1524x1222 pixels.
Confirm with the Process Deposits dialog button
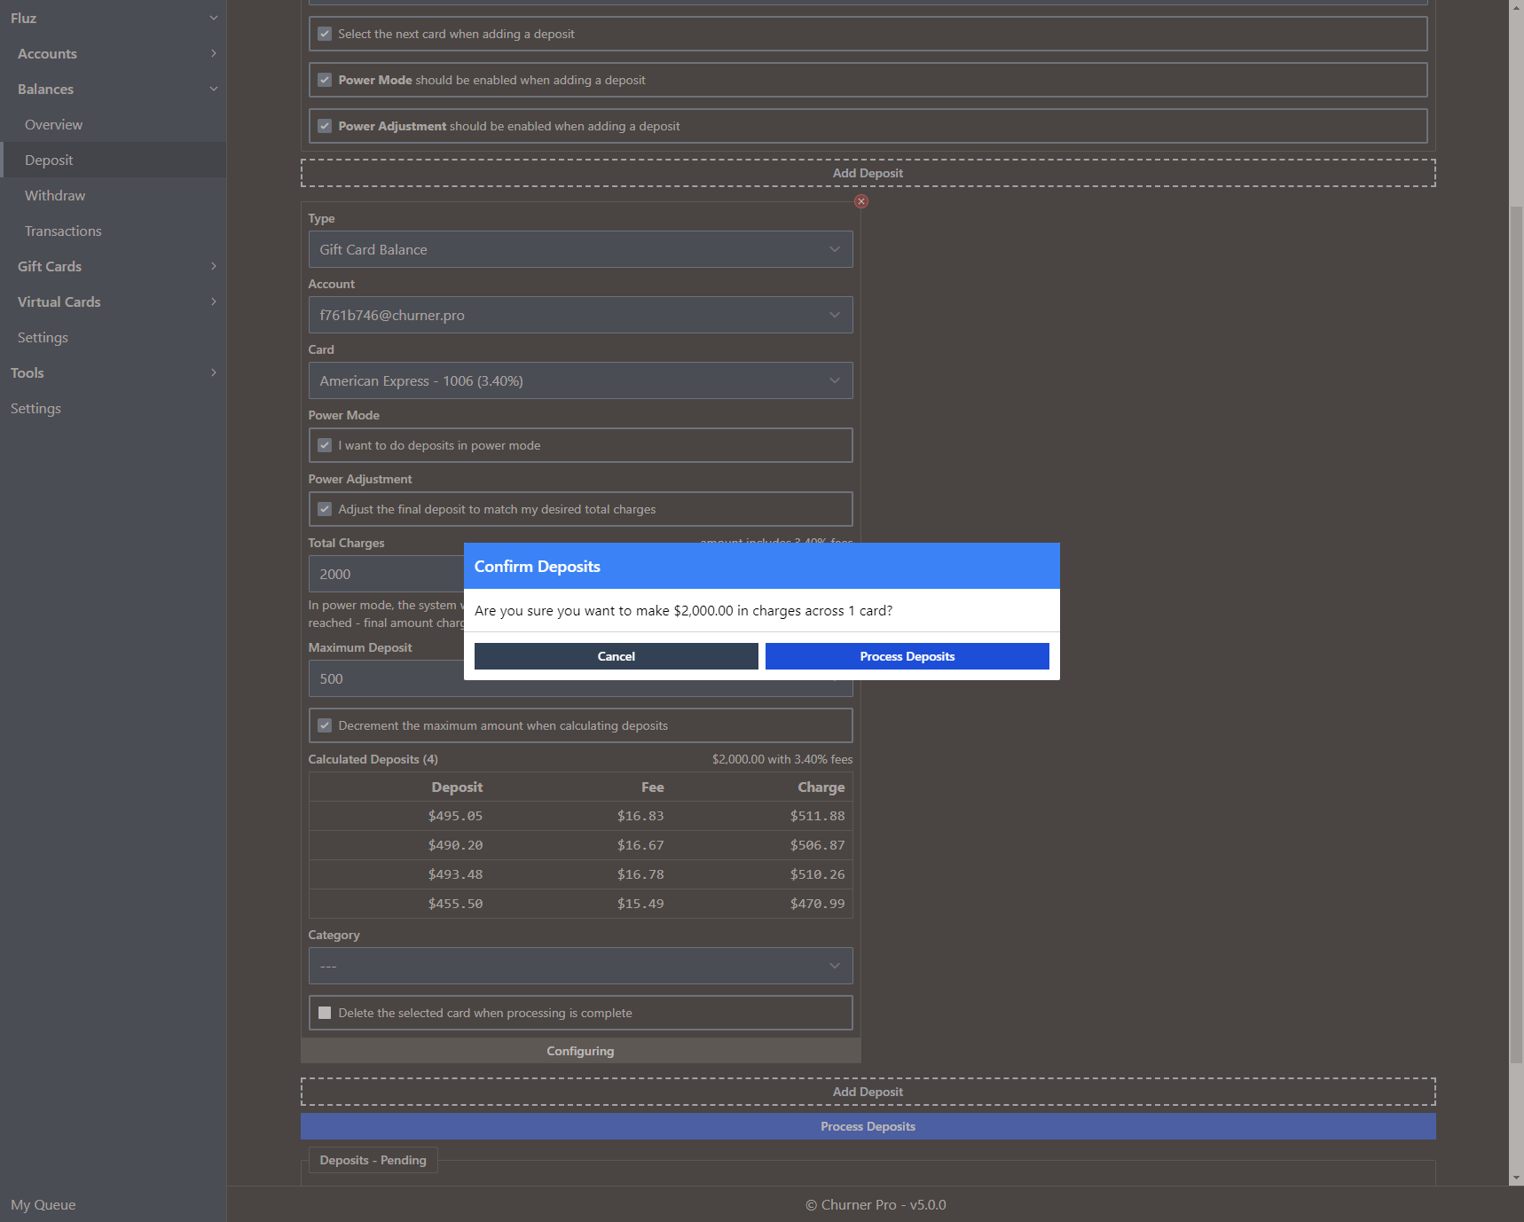pyautogui.click(x=907, y=656)
